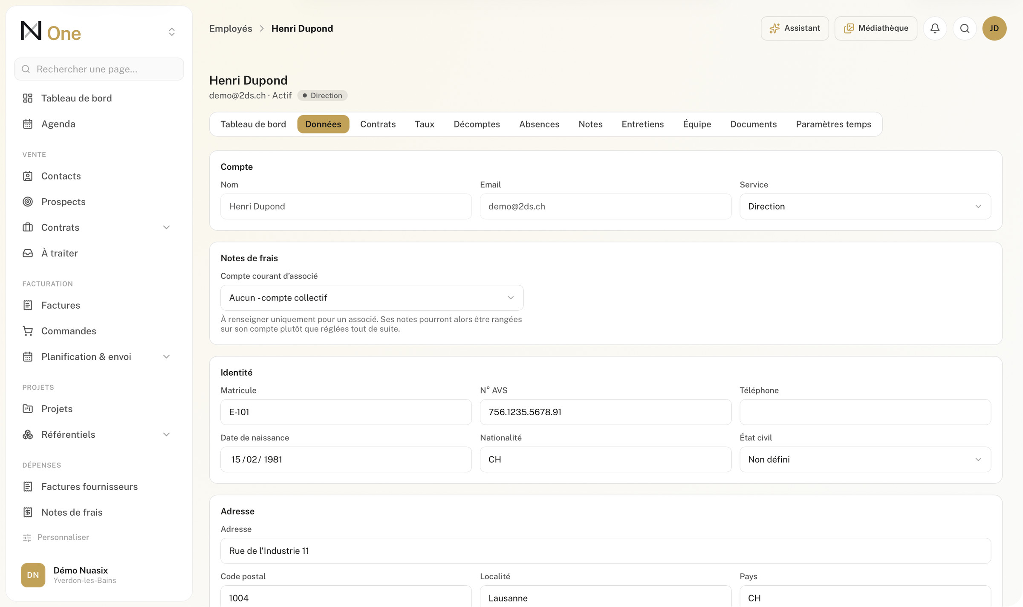Click the Téléphone input field
This screenshot has width=1023, height=607.
pyautogui.click(x=865, y=412)
